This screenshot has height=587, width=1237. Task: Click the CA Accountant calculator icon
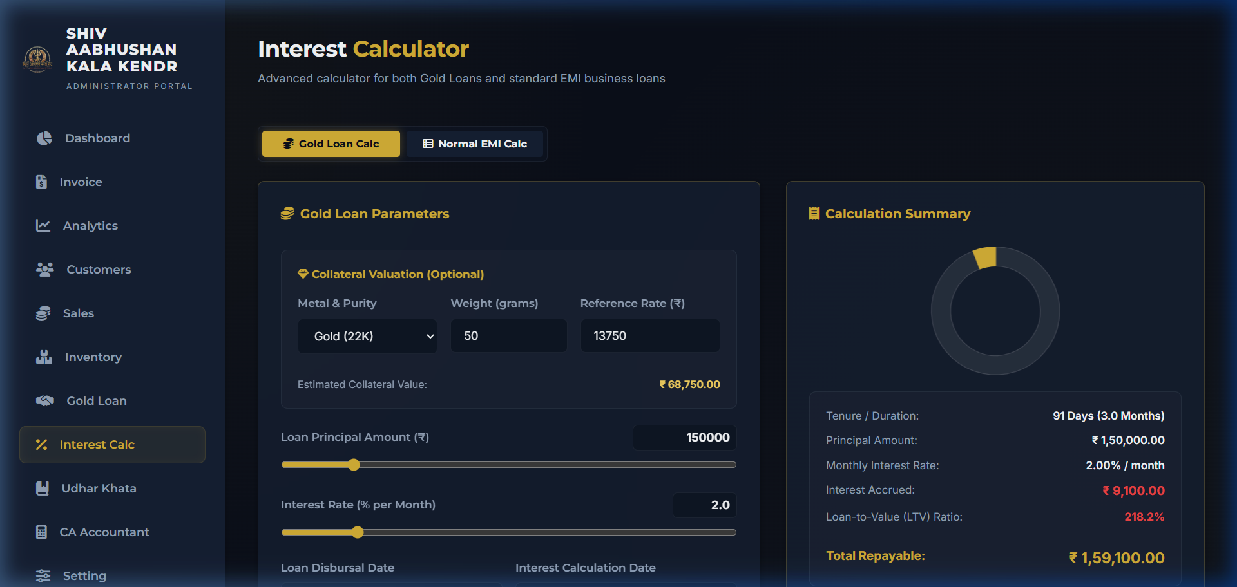click(x=41, y=532)
